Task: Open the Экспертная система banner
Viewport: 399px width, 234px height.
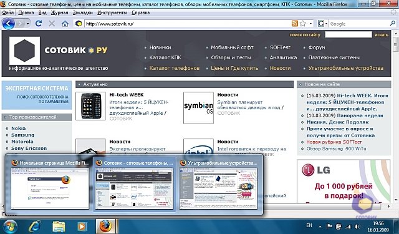Action: (x=37, y=95)
